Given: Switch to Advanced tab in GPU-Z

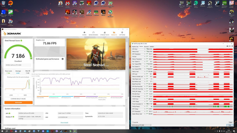Looking at the screenshot, I should click(x=146, y=47).
